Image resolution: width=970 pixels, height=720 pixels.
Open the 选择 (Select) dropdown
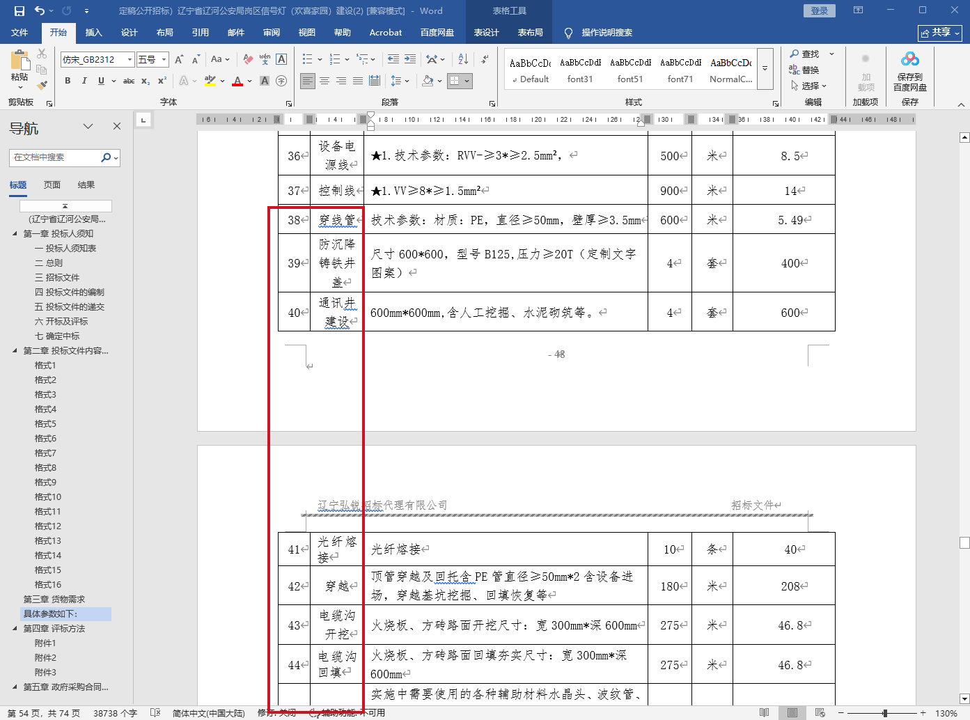tap(808, 86)
